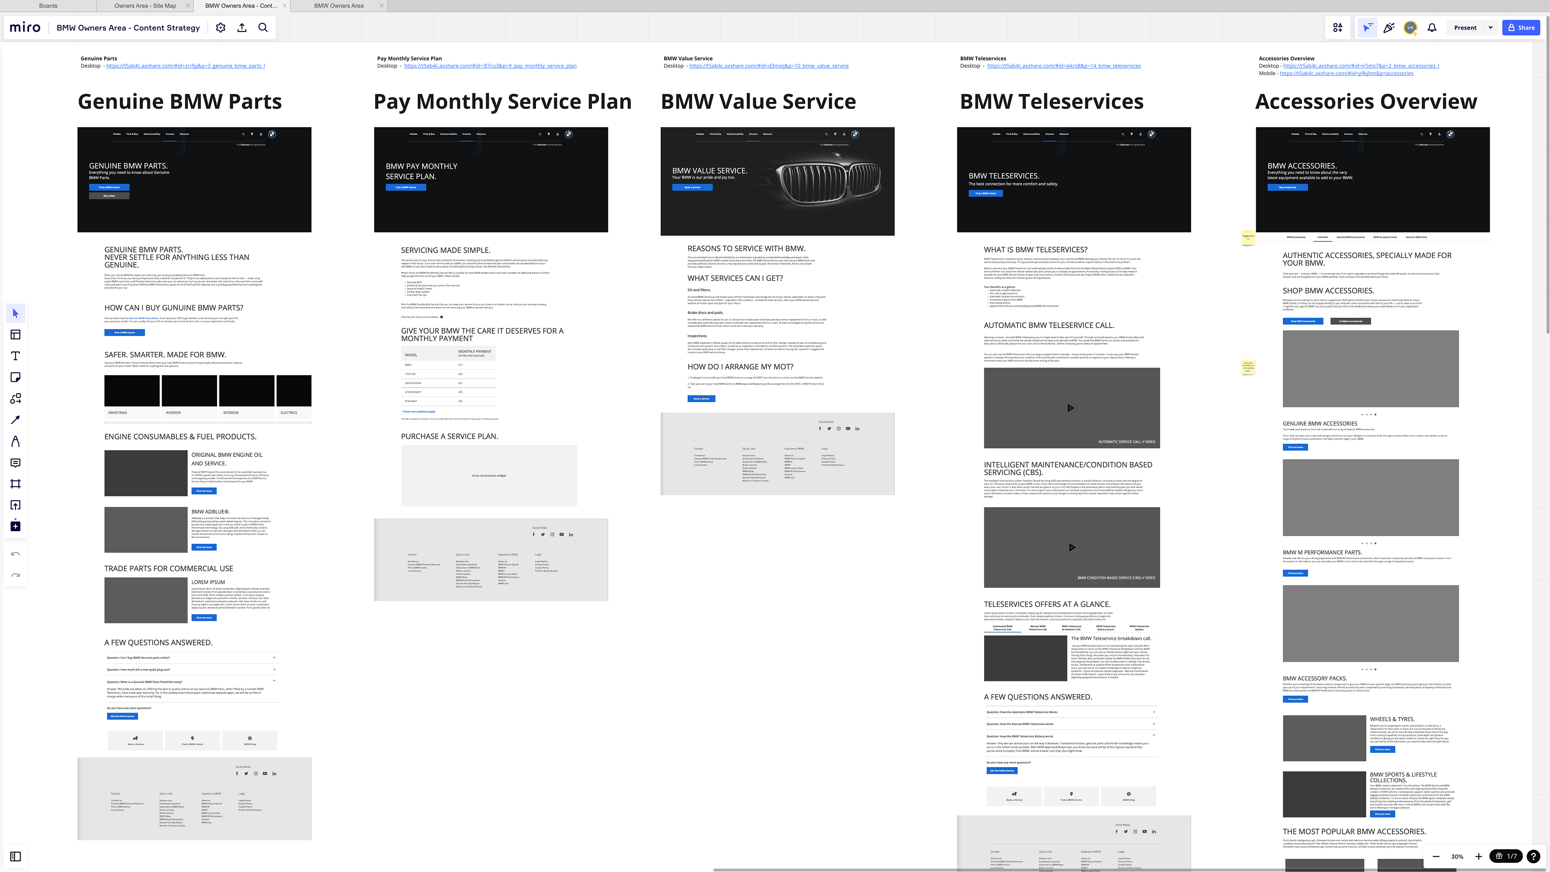Toggle cursor tracking icon in top bar

1368,28
